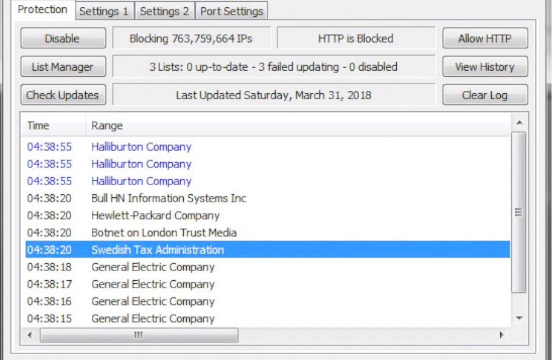Select the Hewlett-Packard Company log entry
The width and height of the screenshot is (552, 360).
point(155,216)
